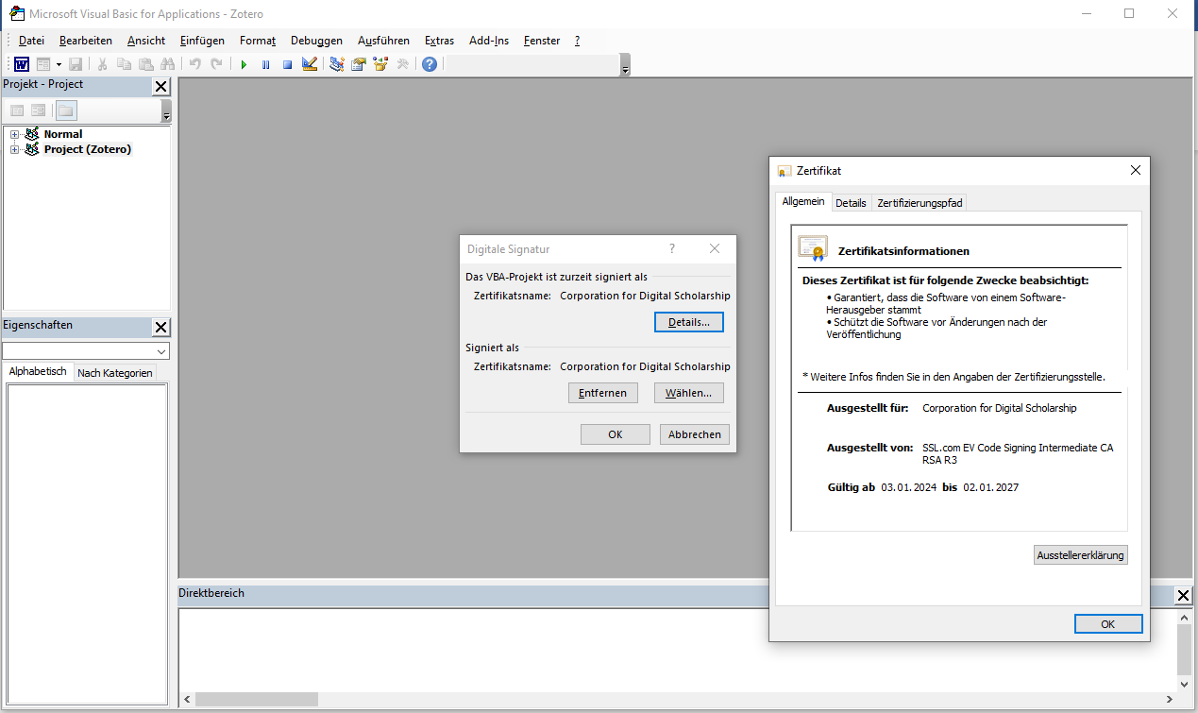
Task: Click the Insert UserForm toolbar icon
Action: pyautogui.click(x=43, y=64)
